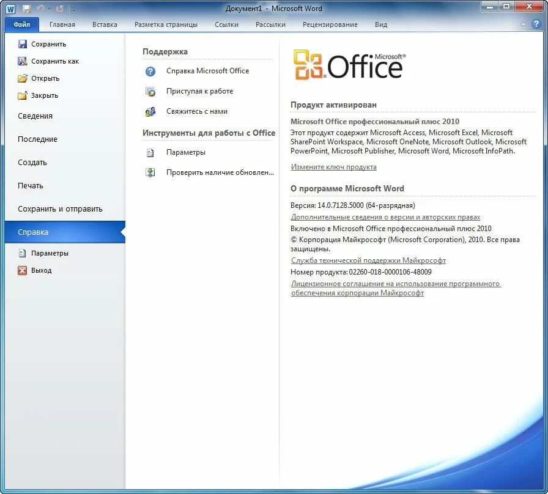This screenshot has height=494, width=548.
Task: Open the Файл tab
Action: (21, 24)
